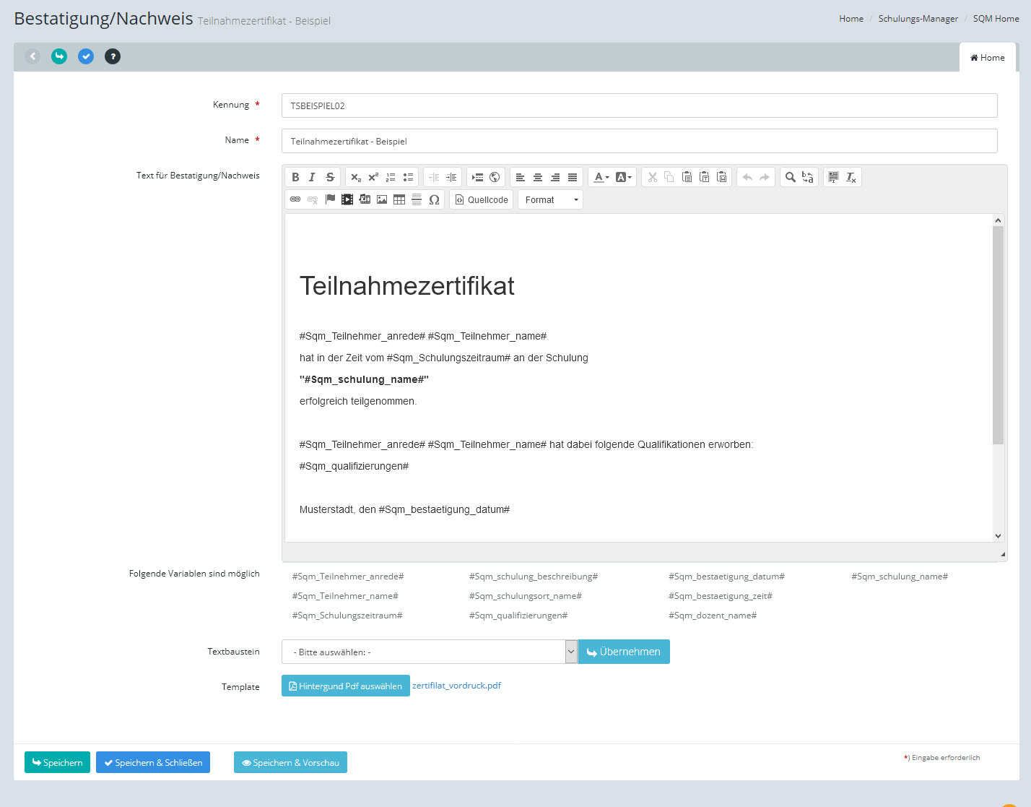Click the Speichern & Vorschau button
The height and width of the screenshot is (807, 1031).
pos(290,762)
